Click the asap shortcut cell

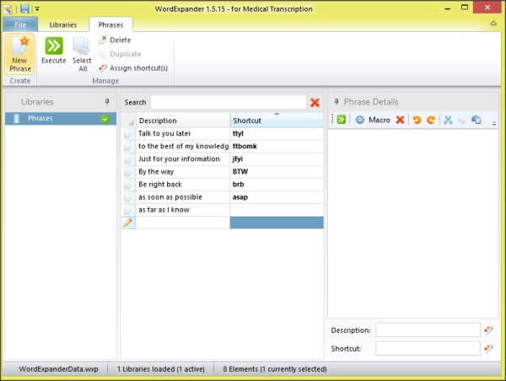click(x=277, y=197)
